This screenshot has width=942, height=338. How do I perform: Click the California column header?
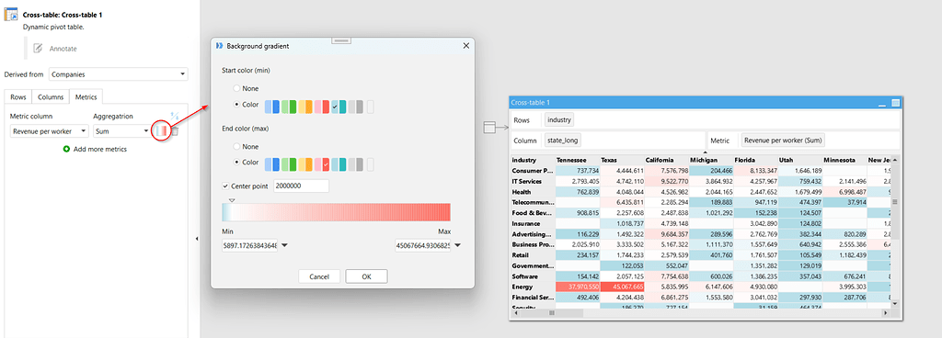pos(667,160)
